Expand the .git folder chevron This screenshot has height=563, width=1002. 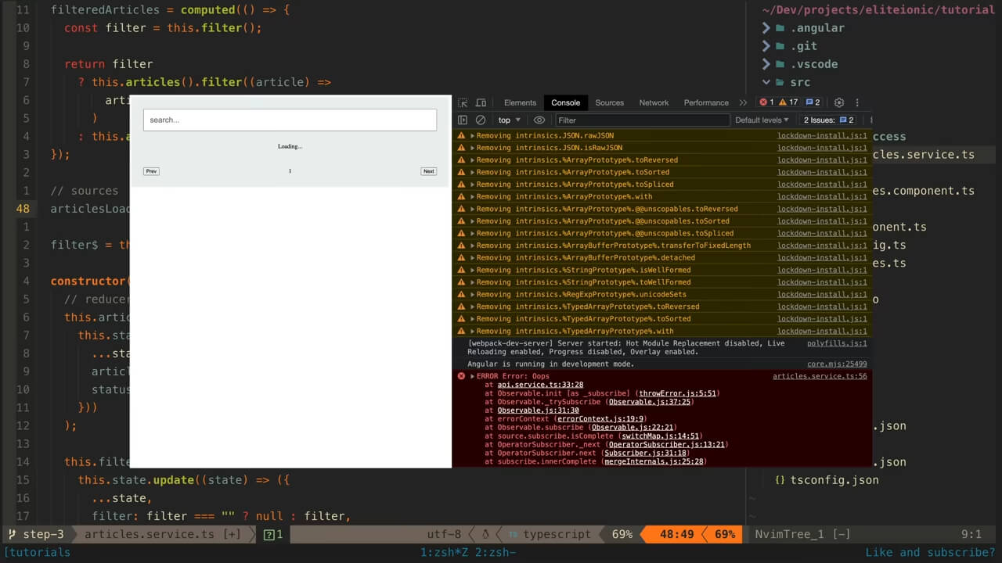click(x=766, y=46)
